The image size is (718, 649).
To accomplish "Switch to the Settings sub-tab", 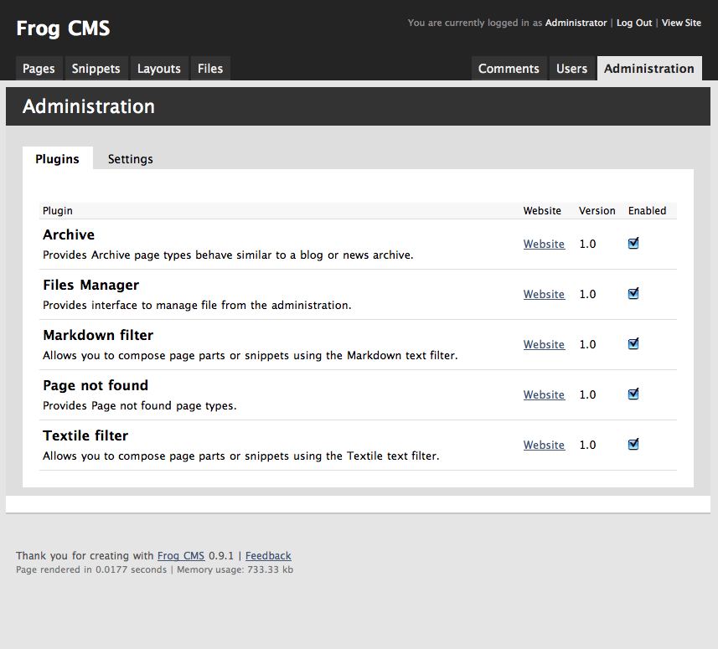I will 131,159.
